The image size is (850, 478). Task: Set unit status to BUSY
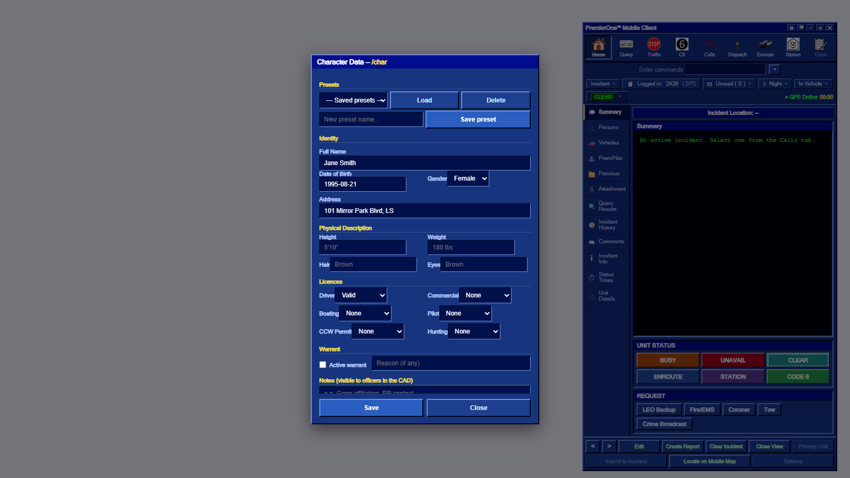(668, 360)
